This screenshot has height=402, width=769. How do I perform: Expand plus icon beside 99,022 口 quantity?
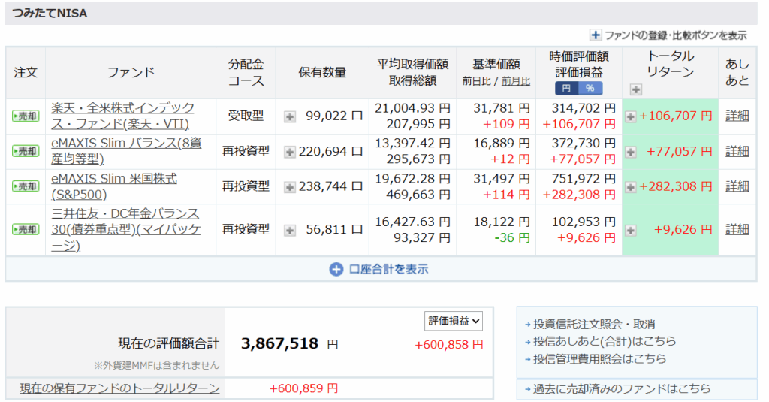point(290,116)
